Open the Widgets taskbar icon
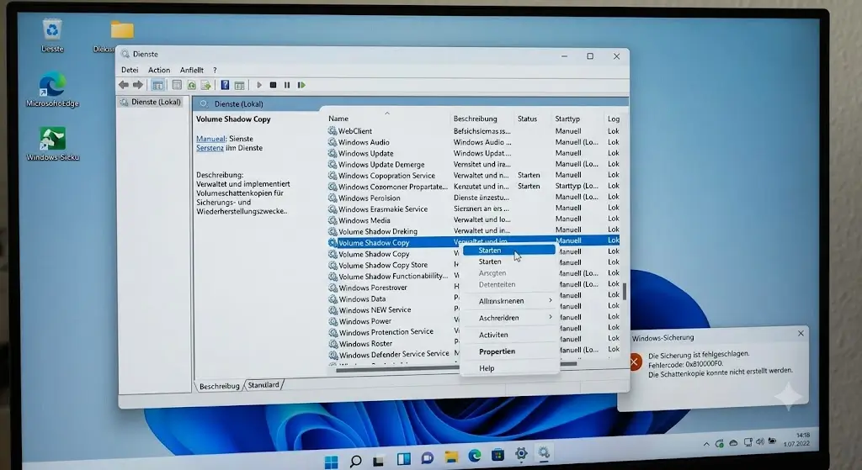 [x=403, y=458]
